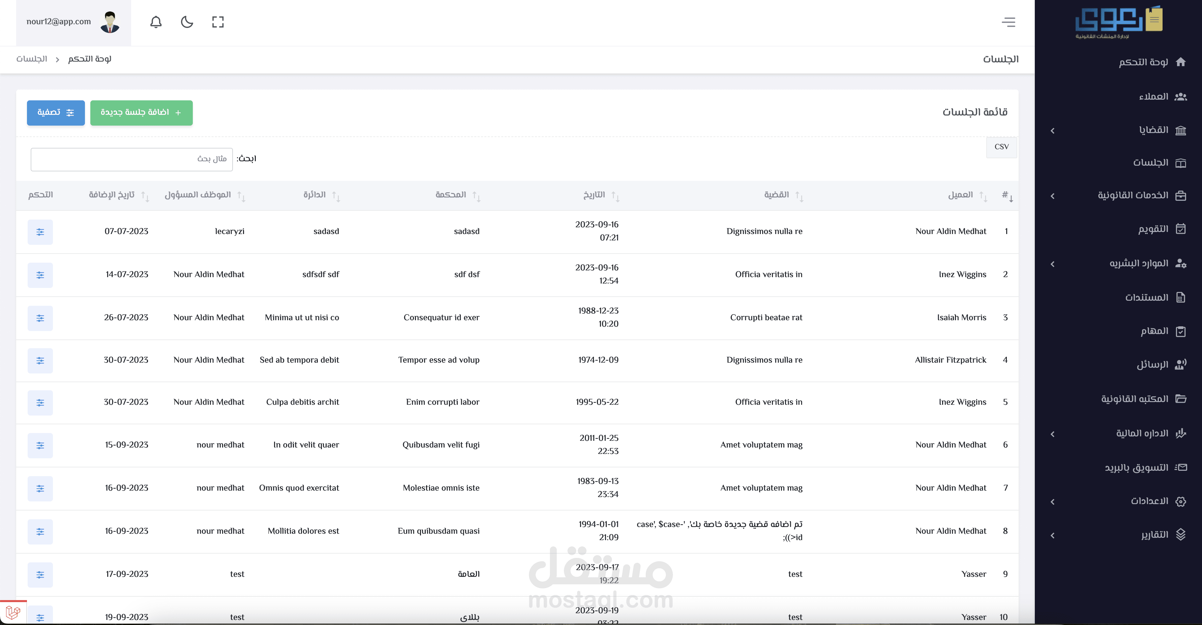The width and height of the screenshot is (1202, 625).
Task: Toggle fullscreen mode icon
Action: coord(218,22)
